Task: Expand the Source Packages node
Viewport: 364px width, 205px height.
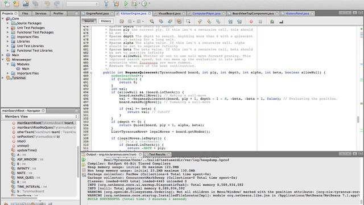Action: [x=7, y=23]
